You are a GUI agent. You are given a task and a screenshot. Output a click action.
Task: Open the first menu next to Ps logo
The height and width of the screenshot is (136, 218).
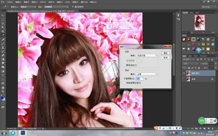10,2
